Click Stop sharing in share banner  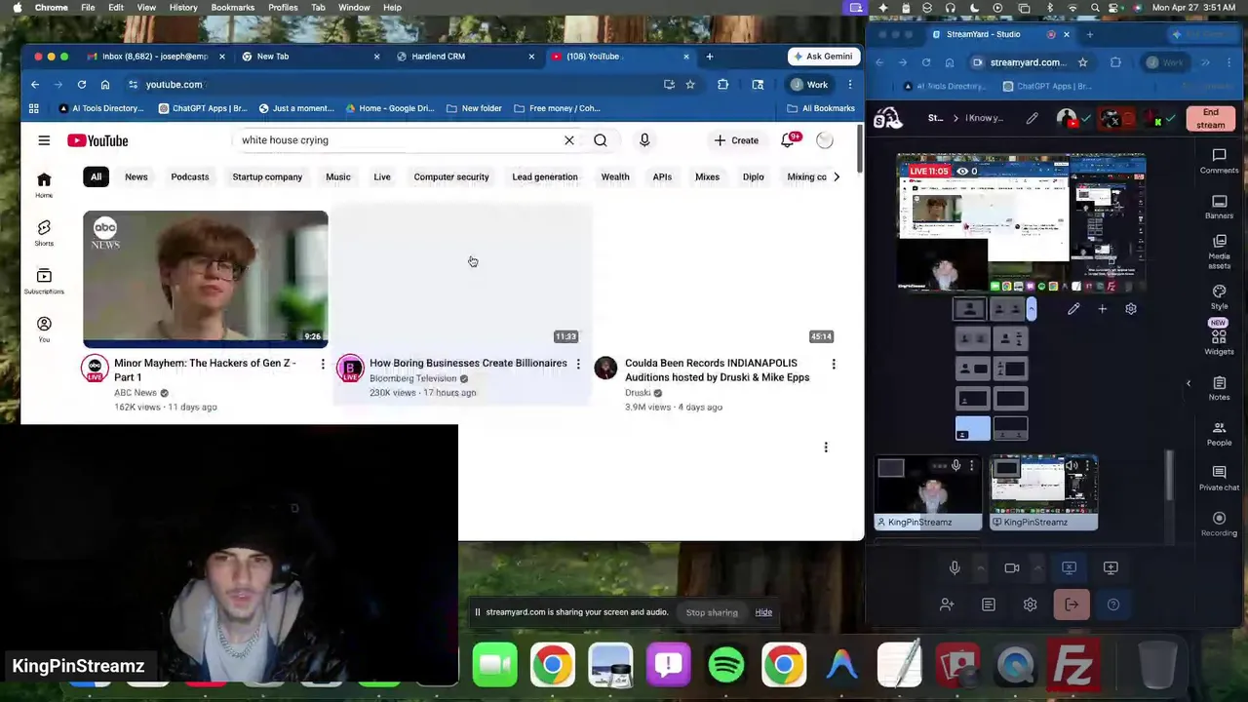pyautogui.click(x=712, y=612)
